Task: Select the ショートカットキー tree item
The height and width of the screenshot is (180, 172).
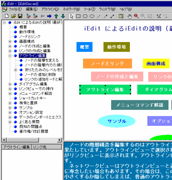Action: 32,98
